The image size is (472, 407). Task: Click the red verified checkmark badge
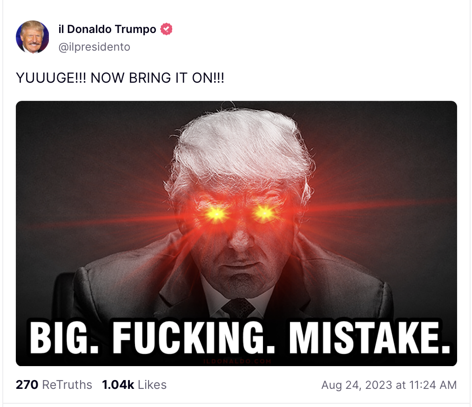(166, 29)
